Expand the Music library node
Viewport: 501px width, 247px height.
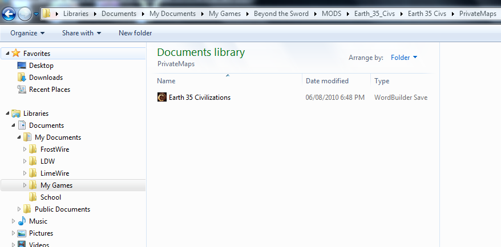(13, 221)
